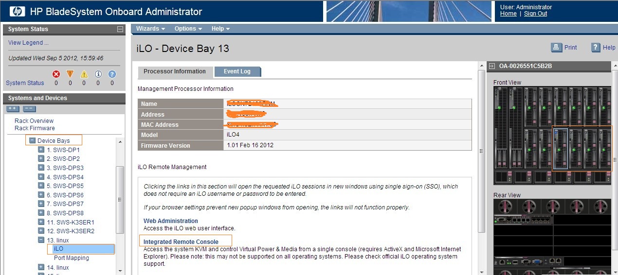Click the Rear View enclosure image
Image resolution: width=618 pixels, height=275 pixels.
click(552, 237)
